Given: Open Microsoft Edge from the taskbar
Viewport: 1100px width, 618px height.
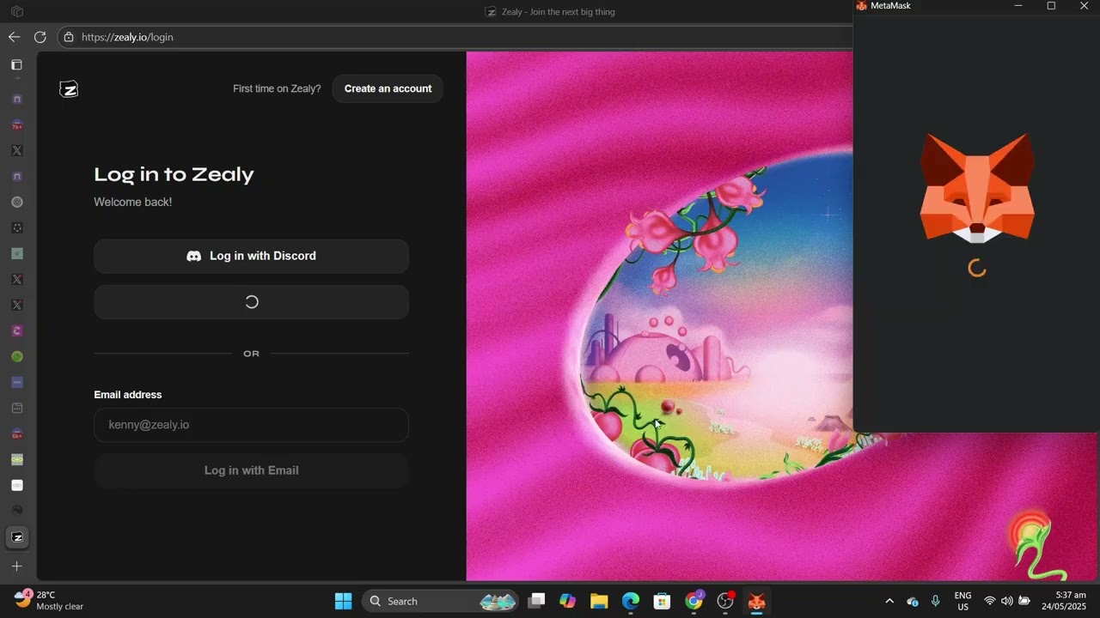Looking at the screenshot, I should [x=631, y=601].
